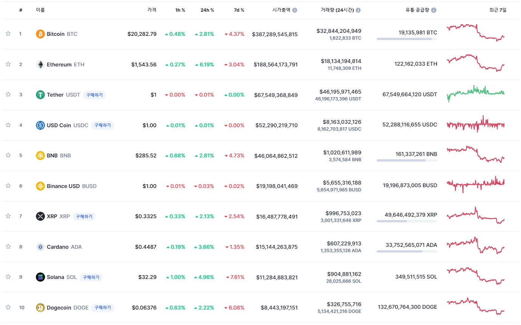Screen dimensions: 521x325
Task: Toggle the Binance USD watchlist star
Action: pyautogui.click(x=8, y=186)
